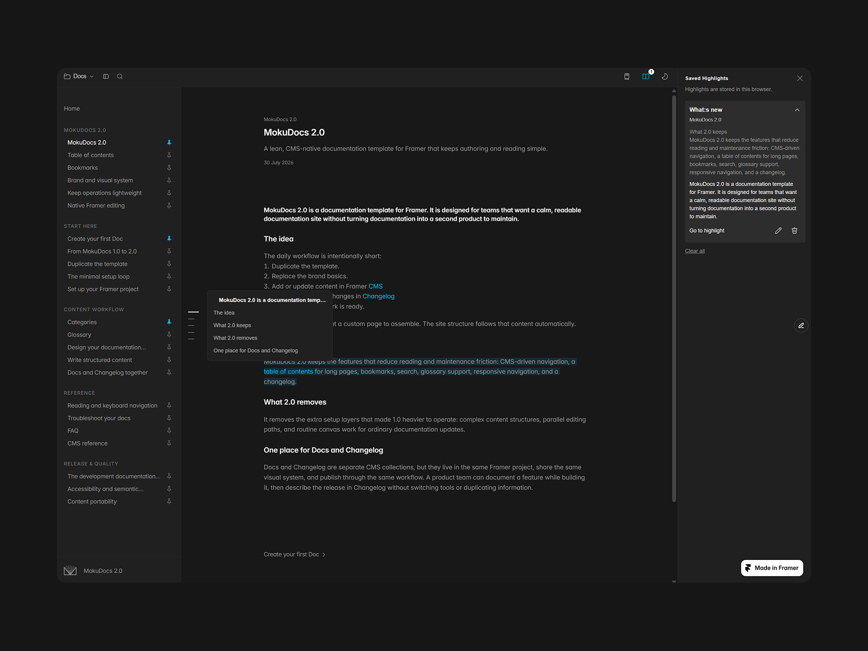The image size is (868, 651).
Task: Click the main content vertical scrollbar
Action: click(x=674, y=298)
